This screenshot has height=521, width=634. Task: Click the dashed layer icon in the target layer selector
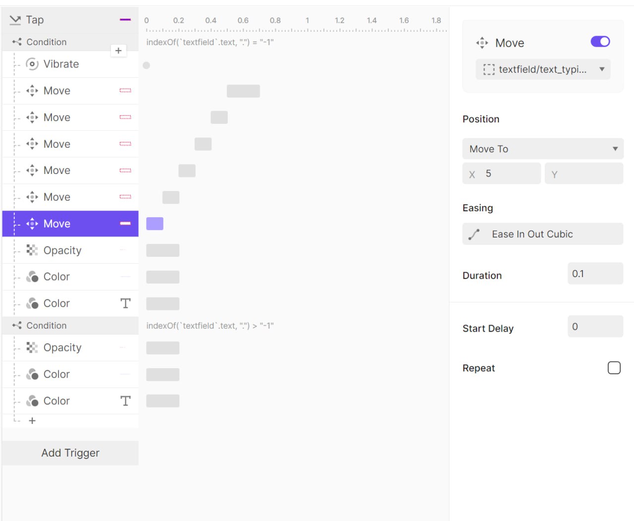pyautogui.click(x=489, y=69)
